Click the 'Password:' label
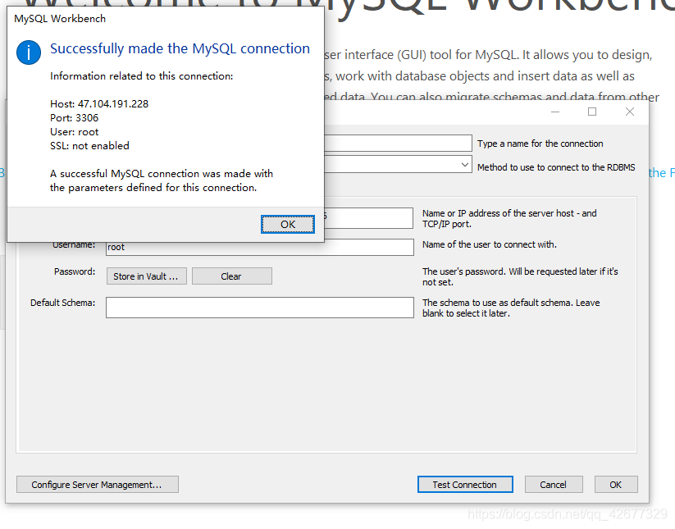This screenshot has height=529, width=675. [x=75, y=271]
